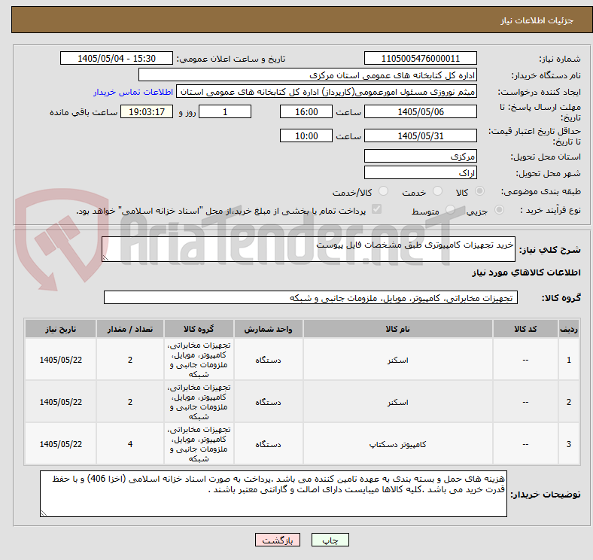Click the تاریخ نیاز column header
Viewport: 593px width, 560px height.
pyautogui.click(x=60, y=329)
